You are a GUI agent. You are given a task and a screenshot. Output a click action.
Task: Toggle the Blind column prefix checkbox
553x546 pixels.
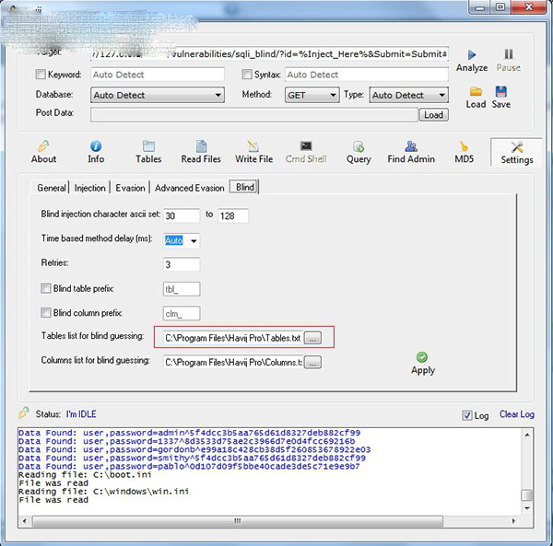[x=46, y=313]
